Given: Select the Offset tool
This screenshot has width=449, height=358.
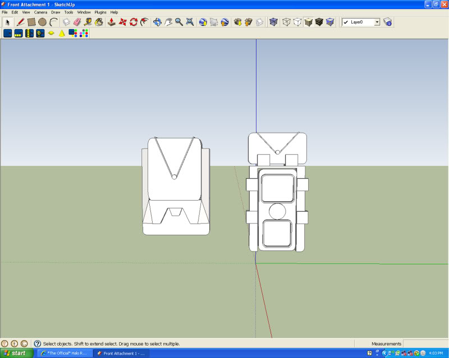Looking at the screenshot, I should [145, 22].
